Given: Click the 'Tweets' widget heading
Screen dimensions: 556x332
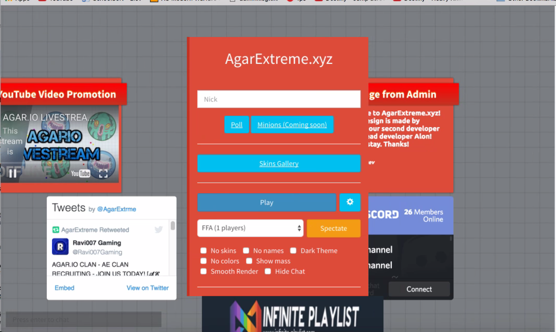Looking at the screenshot, I should (69, 208).
